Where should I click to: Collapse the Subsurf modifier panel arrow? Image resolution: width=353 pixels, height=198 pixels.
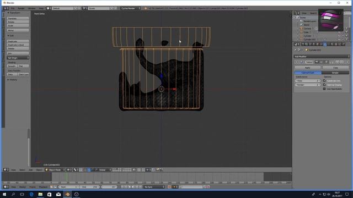[x=297, y=62]
